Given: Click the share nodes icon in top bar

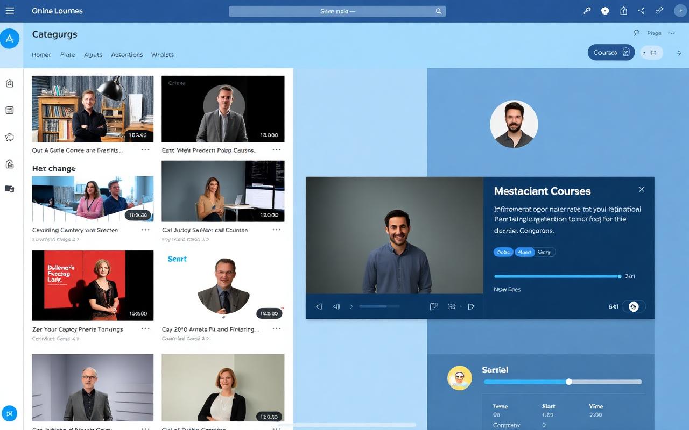Looking at the screenshot, I should [641, 11].
